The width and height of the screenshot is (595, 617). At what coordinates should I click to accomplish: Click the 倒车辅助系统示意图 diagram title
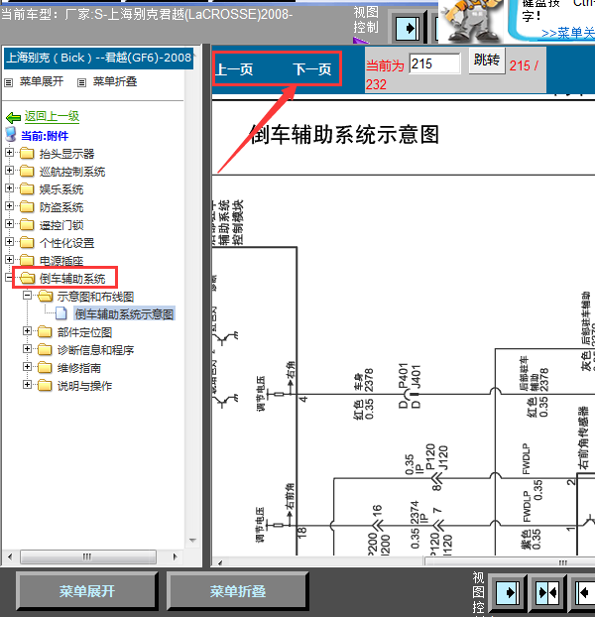(344, 134)
